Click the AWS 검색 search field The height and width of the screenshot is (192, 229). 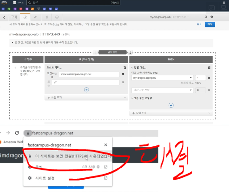[73, 3]
